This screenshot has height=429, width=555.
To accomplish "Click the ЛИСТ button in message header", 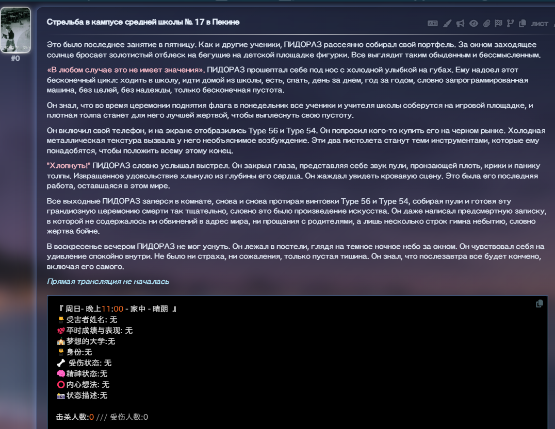I will point(540,24).
